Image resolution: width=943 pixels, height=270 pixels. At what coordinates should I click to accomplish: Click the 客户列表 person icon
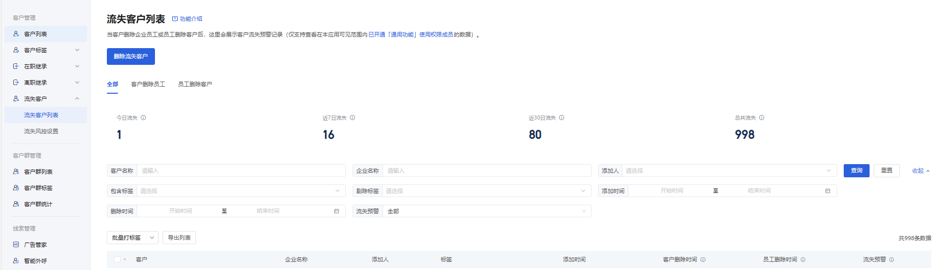[16, 34]
